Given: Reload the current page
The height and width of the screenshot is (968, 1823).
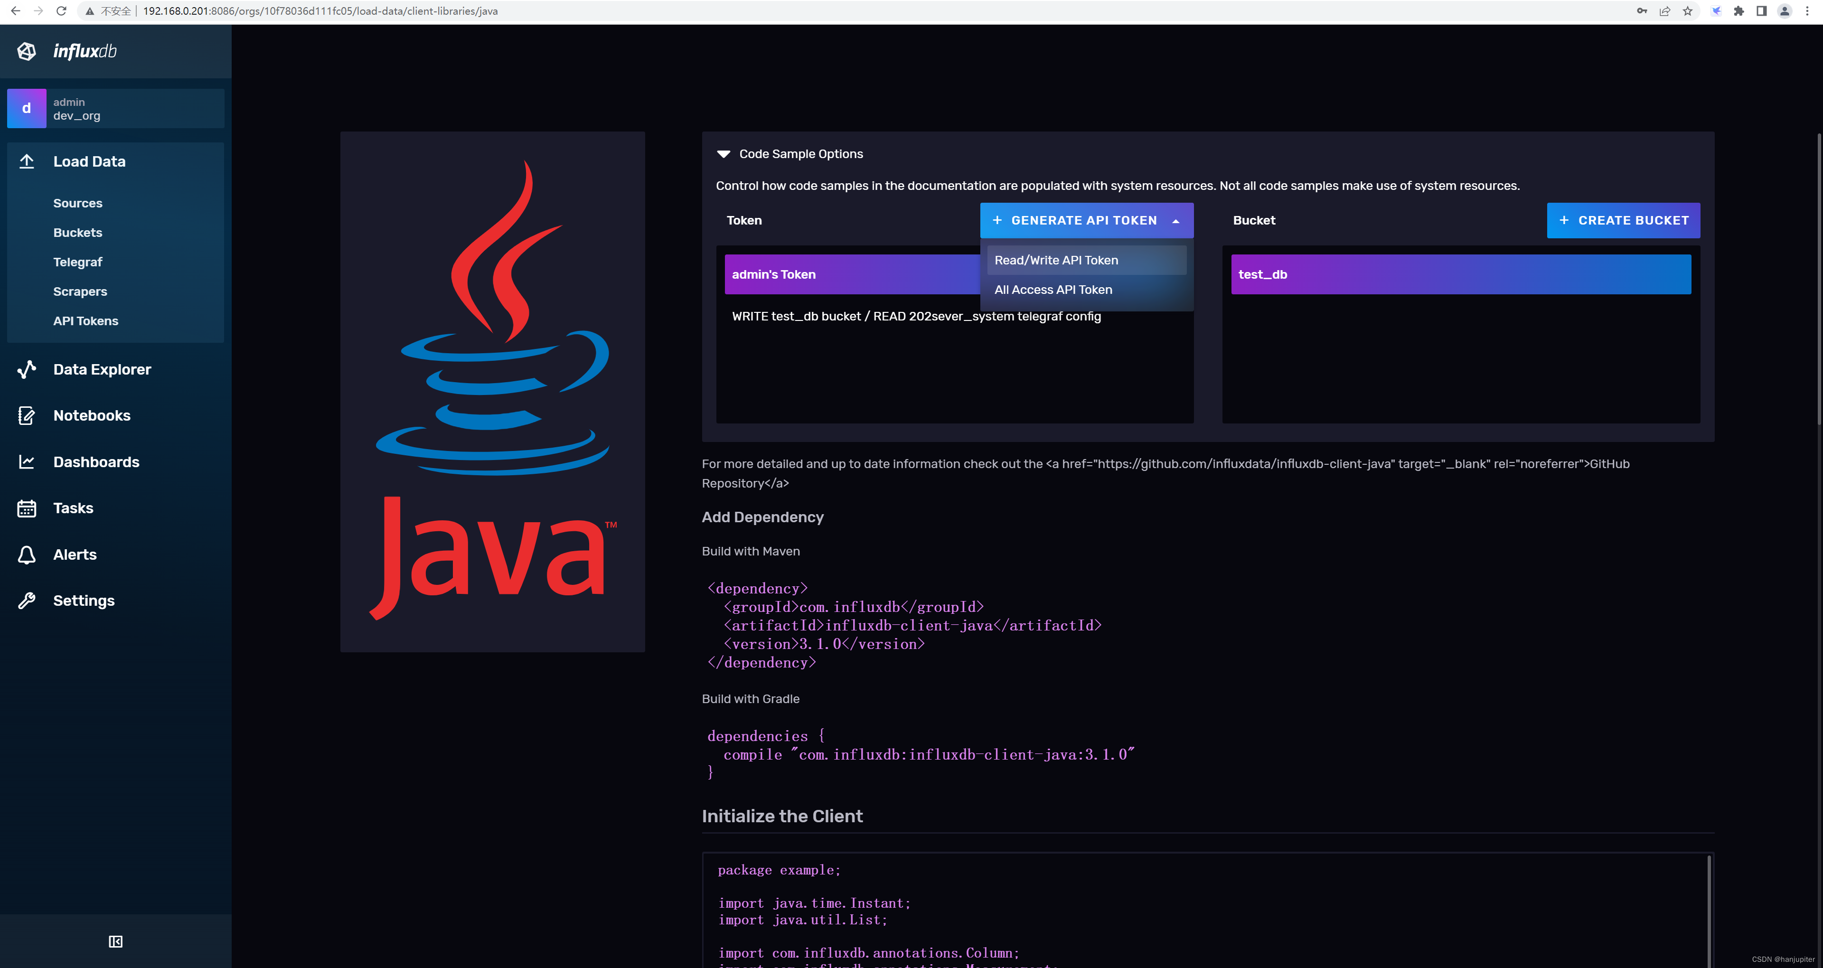Looking at the screenshot, I should click(x=62, y=11).
